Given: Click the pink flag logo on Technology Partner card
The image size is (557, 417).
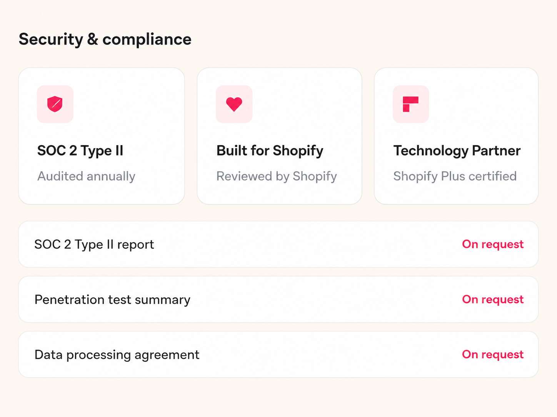Looking at the screenshot, I should point(410,104).
